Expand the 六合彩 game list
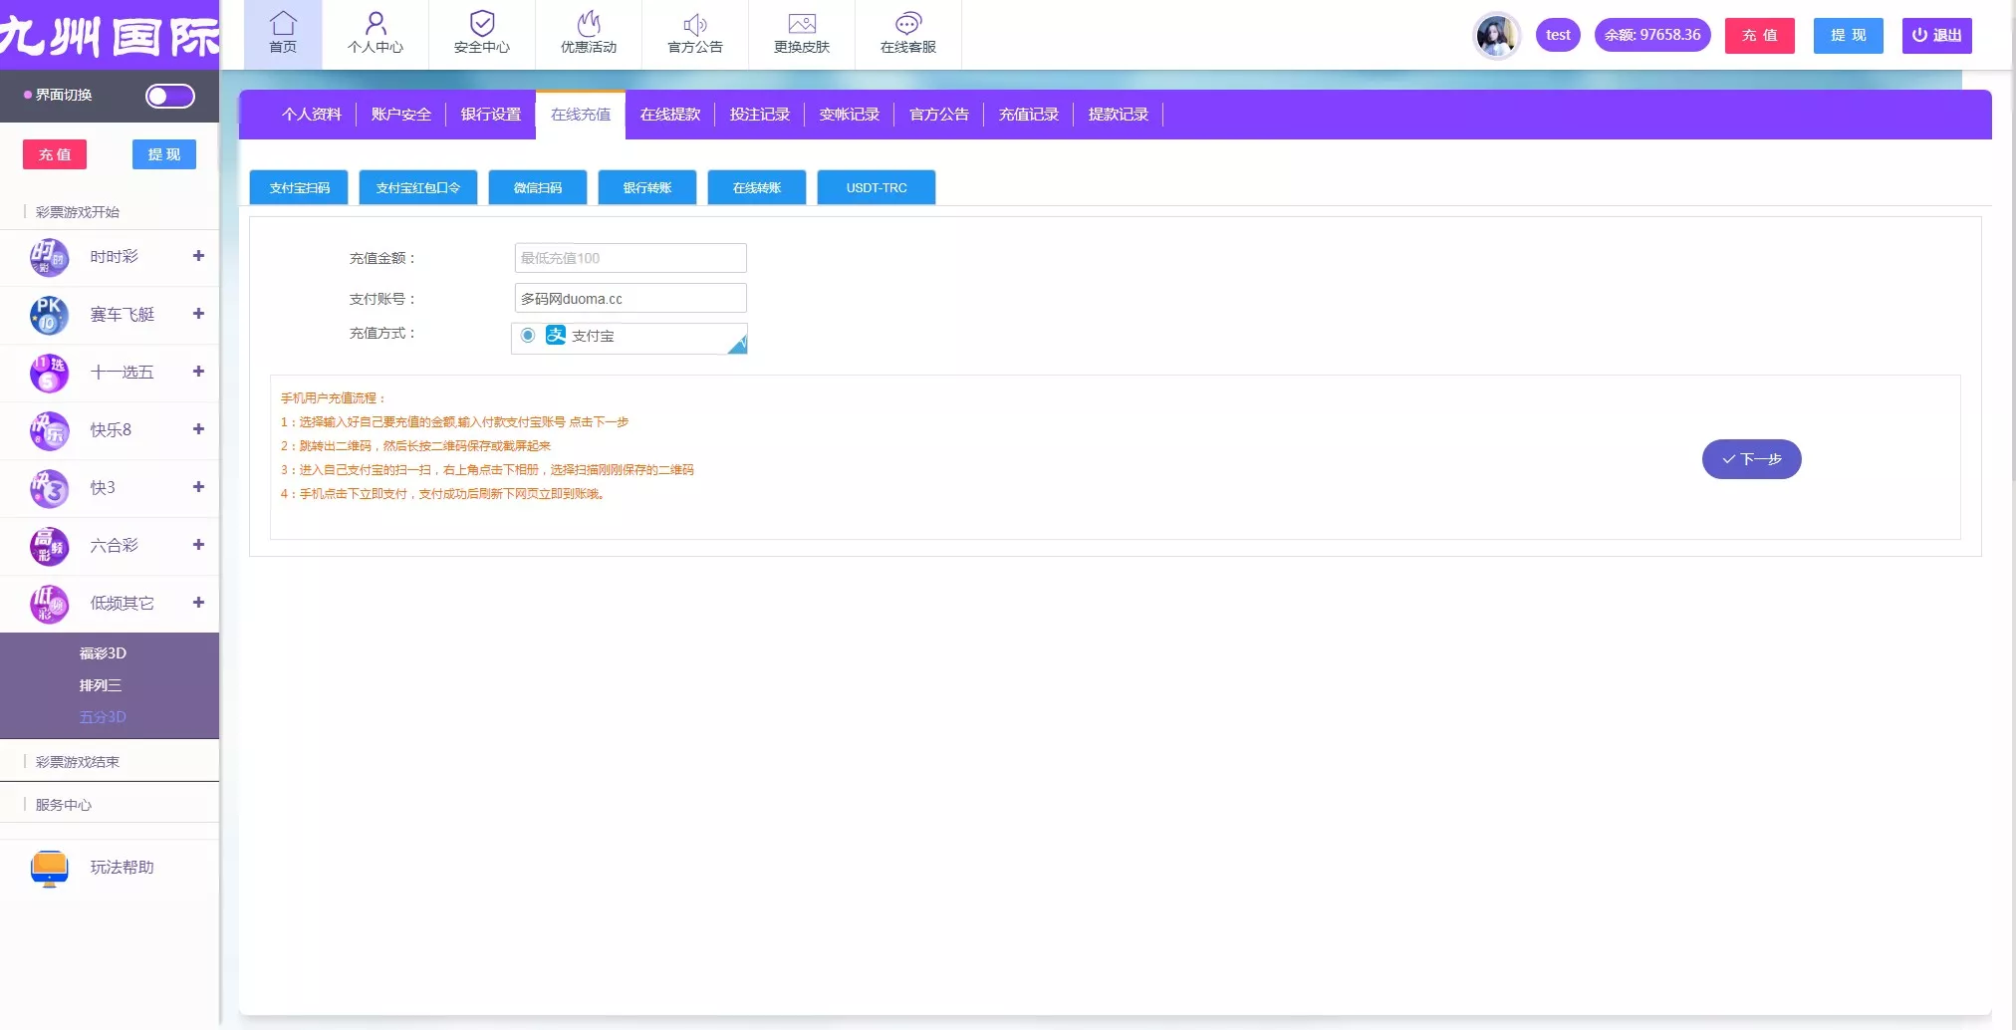Screen dimensions: 2016x1030 (198, 545)
